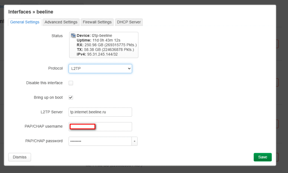Click the l2tp-beeline device icon
The image size is (288, 173).
[73, 36]
